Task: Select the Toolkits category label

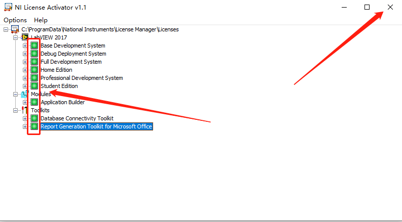Action: [x=40, y=110]
